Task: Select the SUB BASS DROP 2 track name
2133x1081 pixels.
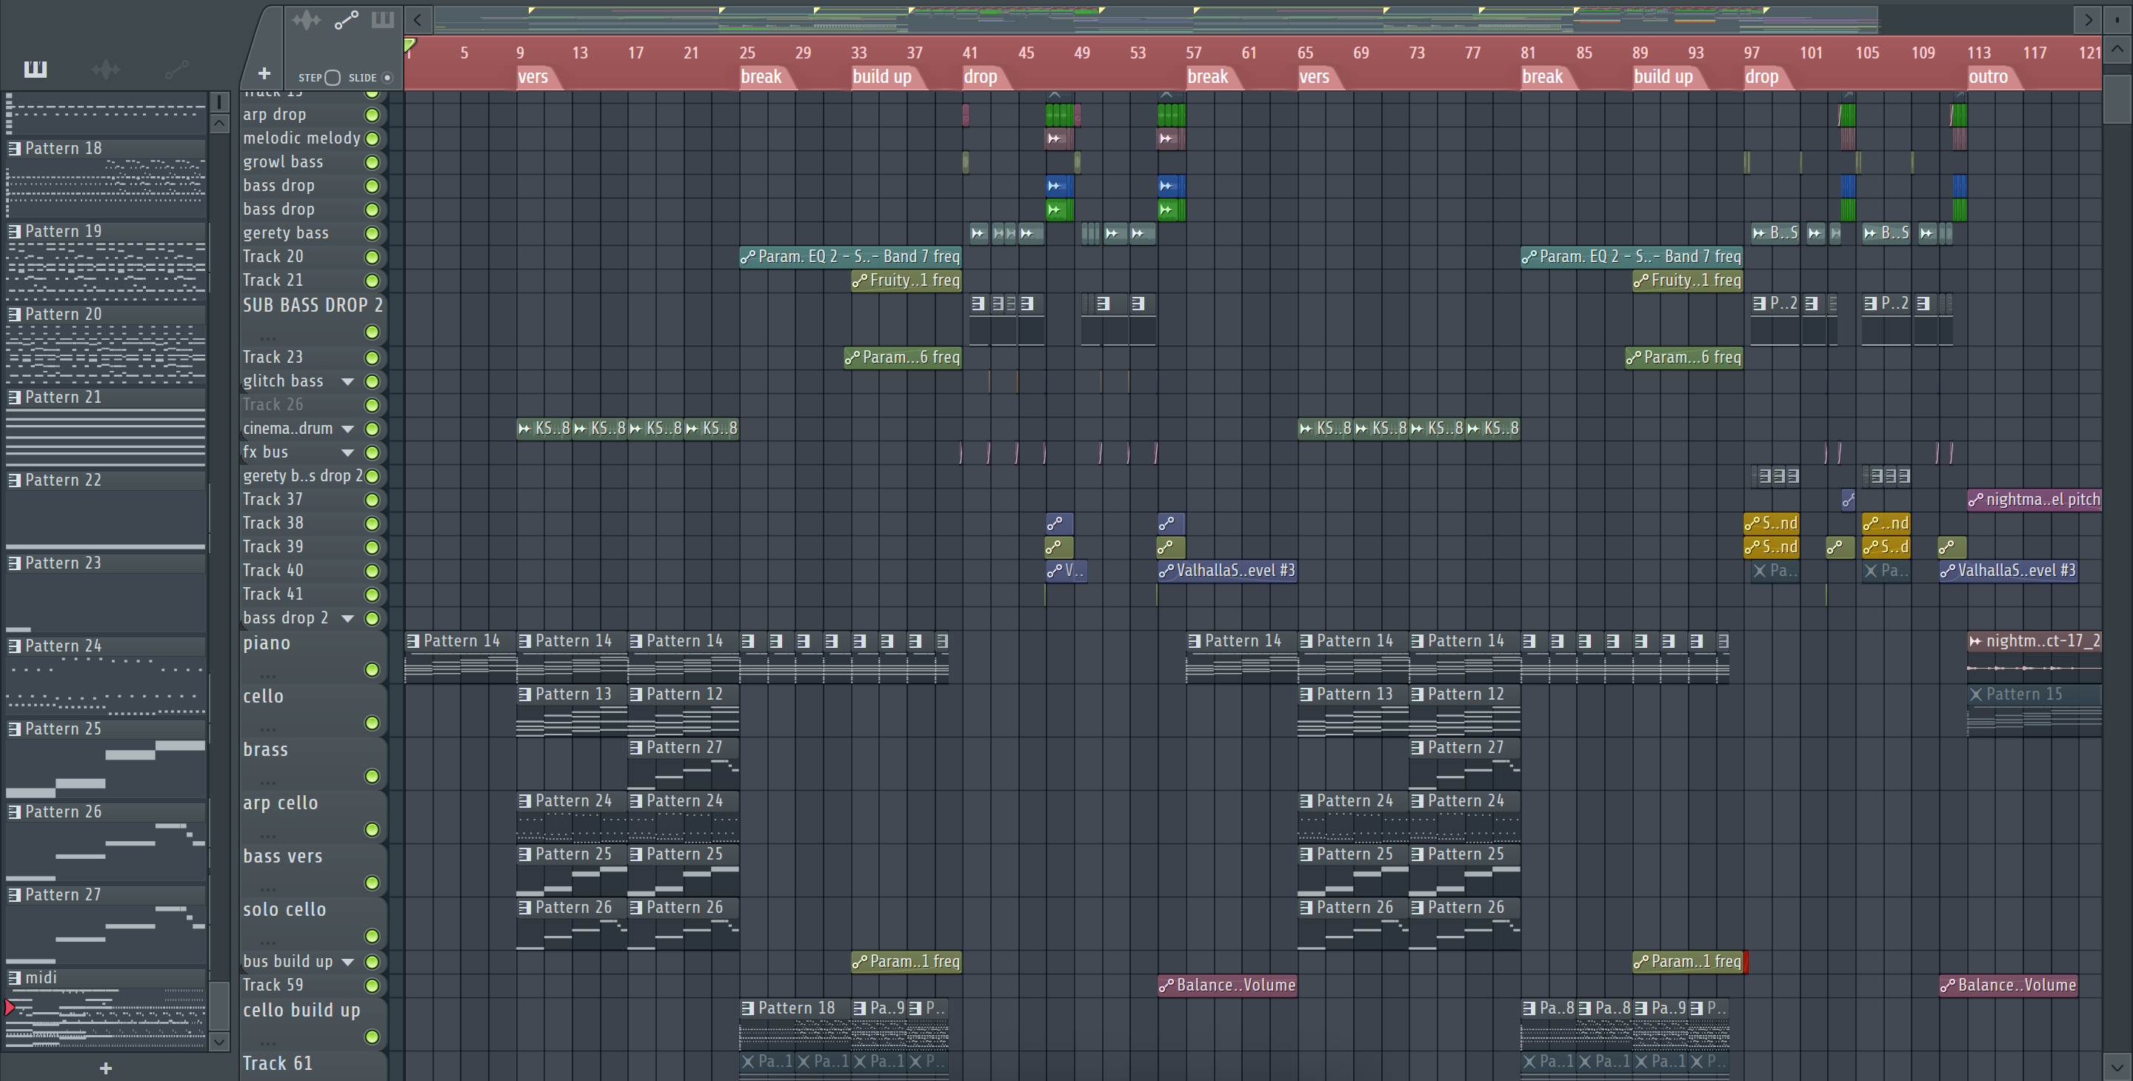Action: 313,306
